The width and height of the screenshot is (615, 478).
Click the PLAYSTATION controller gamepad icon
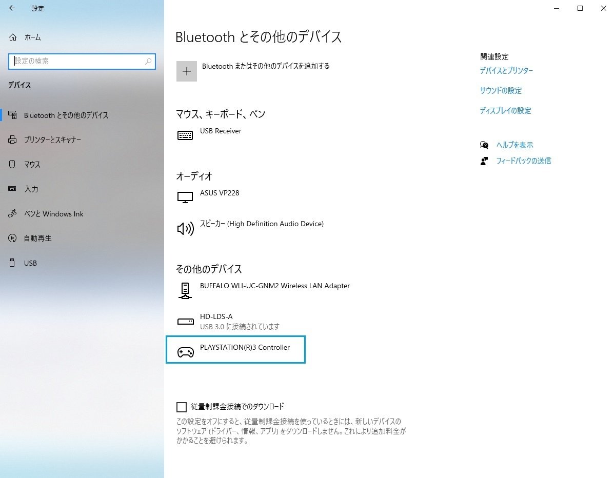coord(186,352)
